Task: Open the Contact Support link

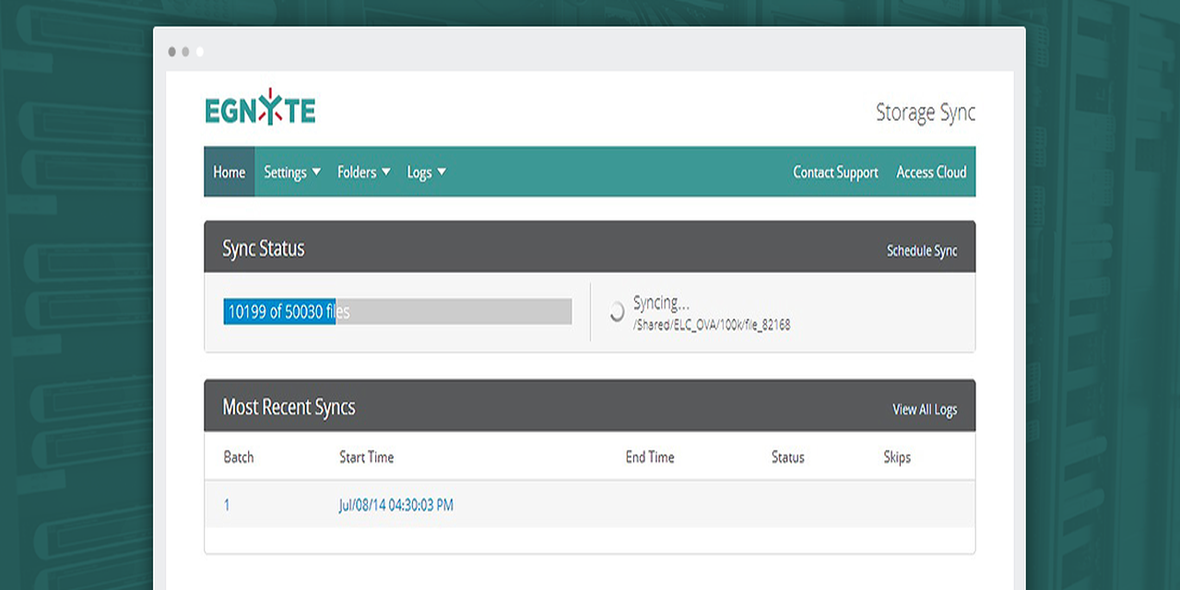Action: pos(835,172)
